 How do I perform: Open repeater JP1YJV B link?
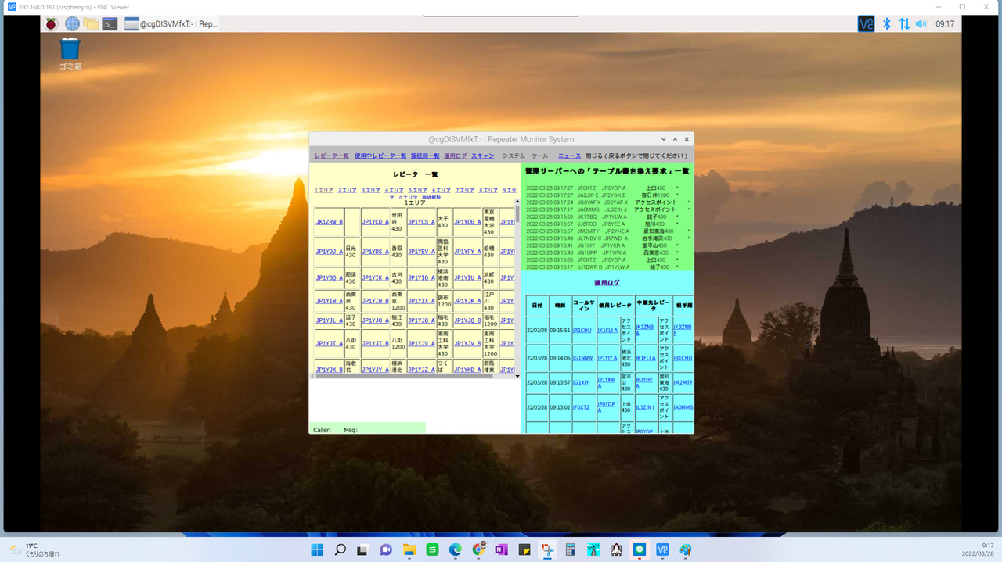coord(468,343)
